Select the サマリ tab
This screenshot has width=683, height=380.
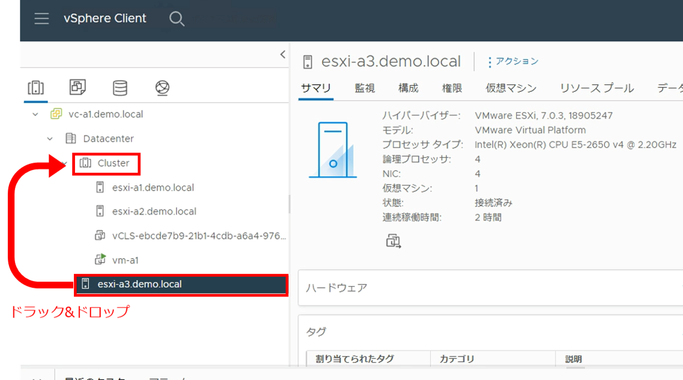pos(316,88)
